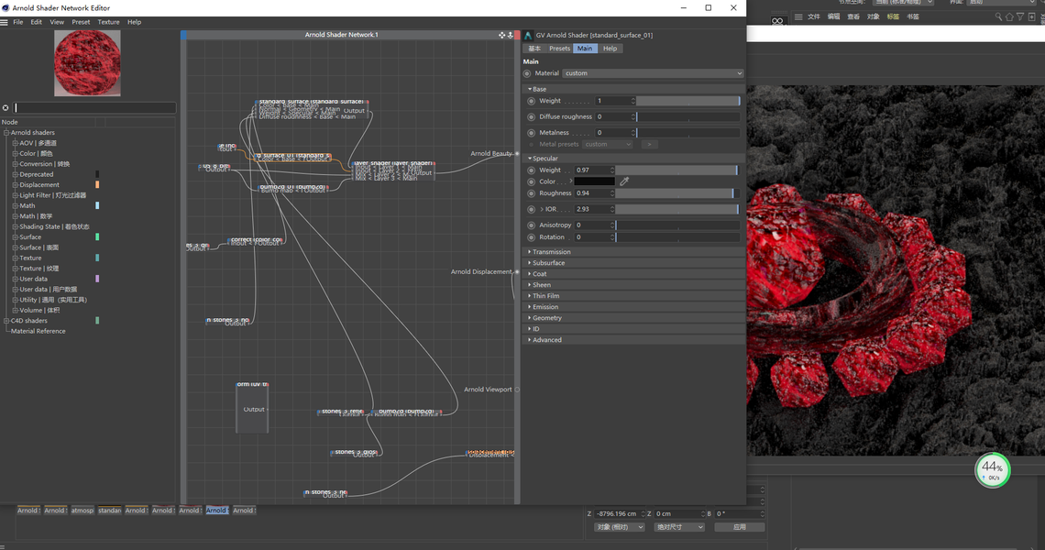Click the 应用 apply button

tap(739, 527)
